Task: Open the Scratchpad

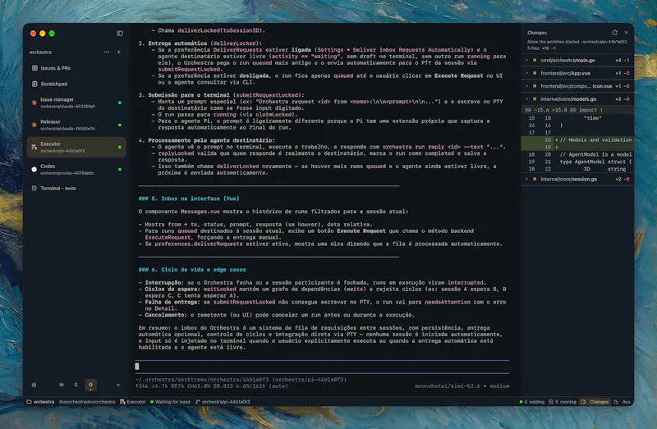Action: [x=76, y=84]
